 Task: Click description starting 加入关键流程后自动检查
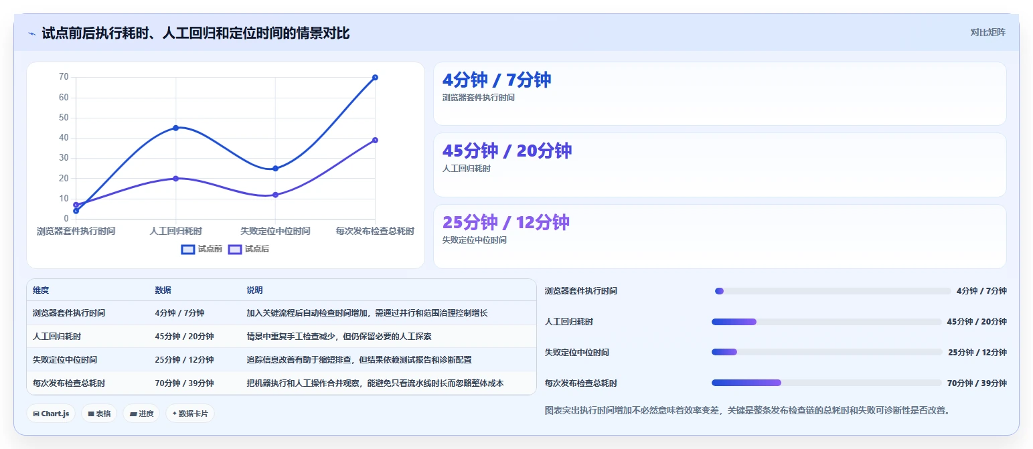pyautogui.click(x=367, y=313)
